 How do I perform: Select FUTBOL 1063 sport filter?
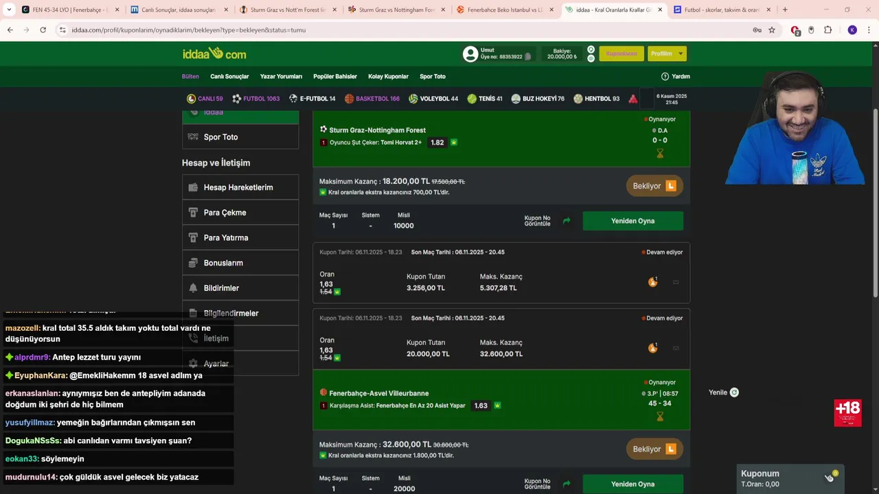255,99
